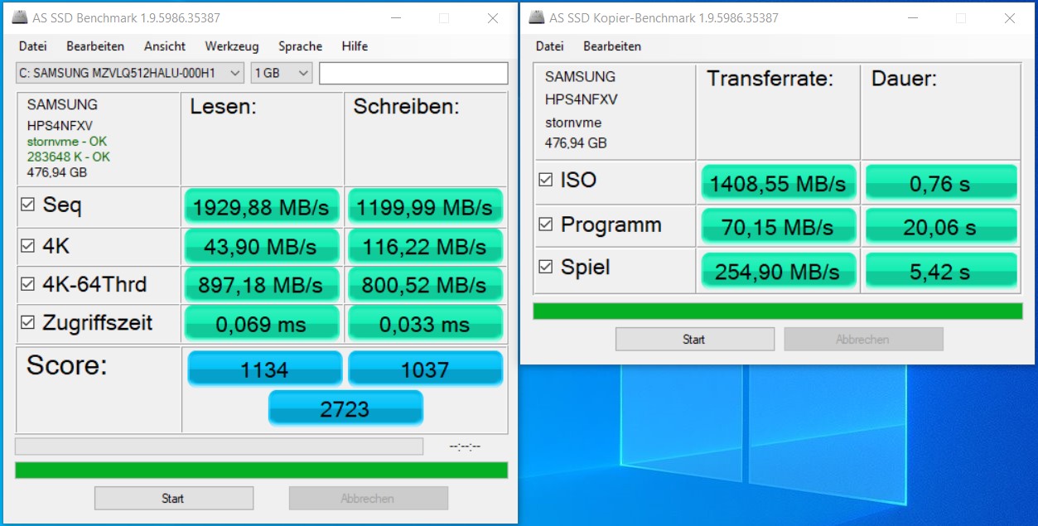Open the Sprache menu
Image resolution: width=1038 pixels, height=526 pixels.
point(301,46)
